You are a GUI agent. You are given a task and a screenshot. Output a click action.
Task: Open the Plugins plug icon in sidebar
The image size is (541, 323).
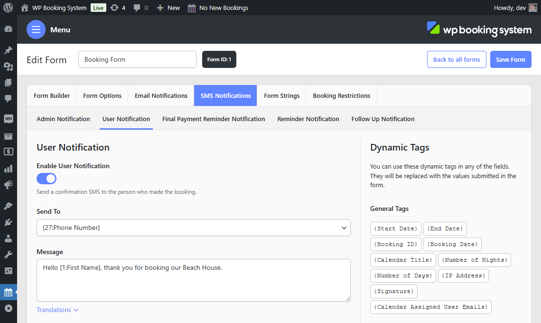click(x=8, y=222)
